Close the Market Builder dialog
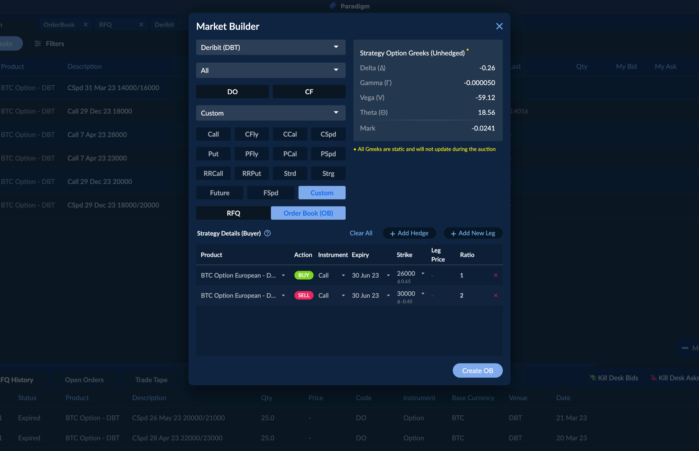The width and height of the screenshot is (699, 451). (499, 26)
